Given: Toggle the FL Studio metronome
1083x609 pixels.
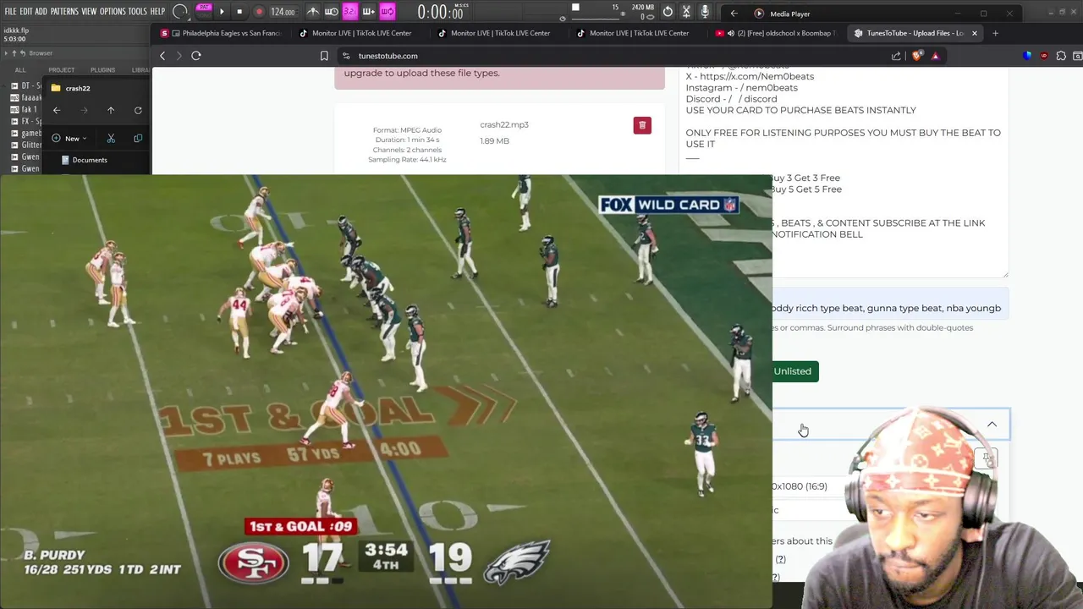Looking at the screenshot, I should click(313, 12).
